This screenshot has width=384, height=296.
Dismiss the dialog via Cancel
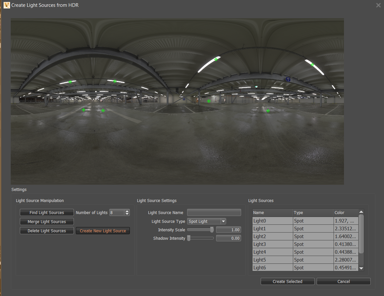coord(343,281)
